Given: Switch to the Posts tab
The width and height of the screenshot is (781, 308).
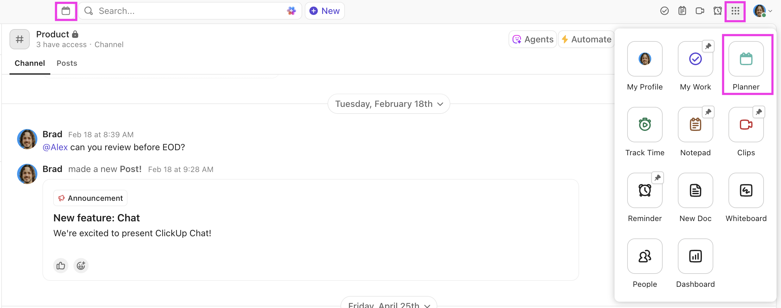Looking at the screenshot, I should tap(67, 63).
